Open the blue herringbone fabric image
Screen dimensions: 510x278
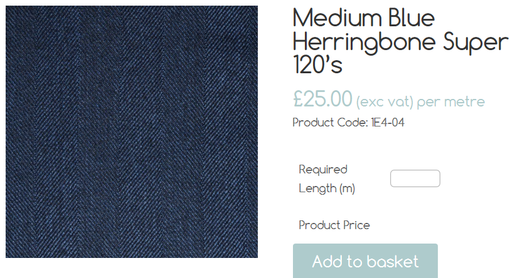[132, 132]
